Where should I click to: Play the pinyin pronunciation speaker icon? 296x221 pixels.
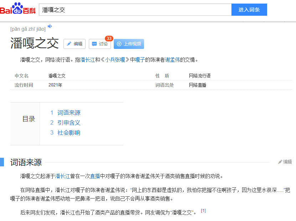[50, 26]
